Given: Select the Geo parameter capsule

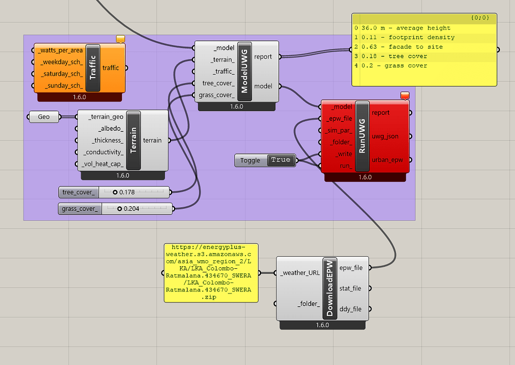Looking at the screenshot, I should [43, 116].
